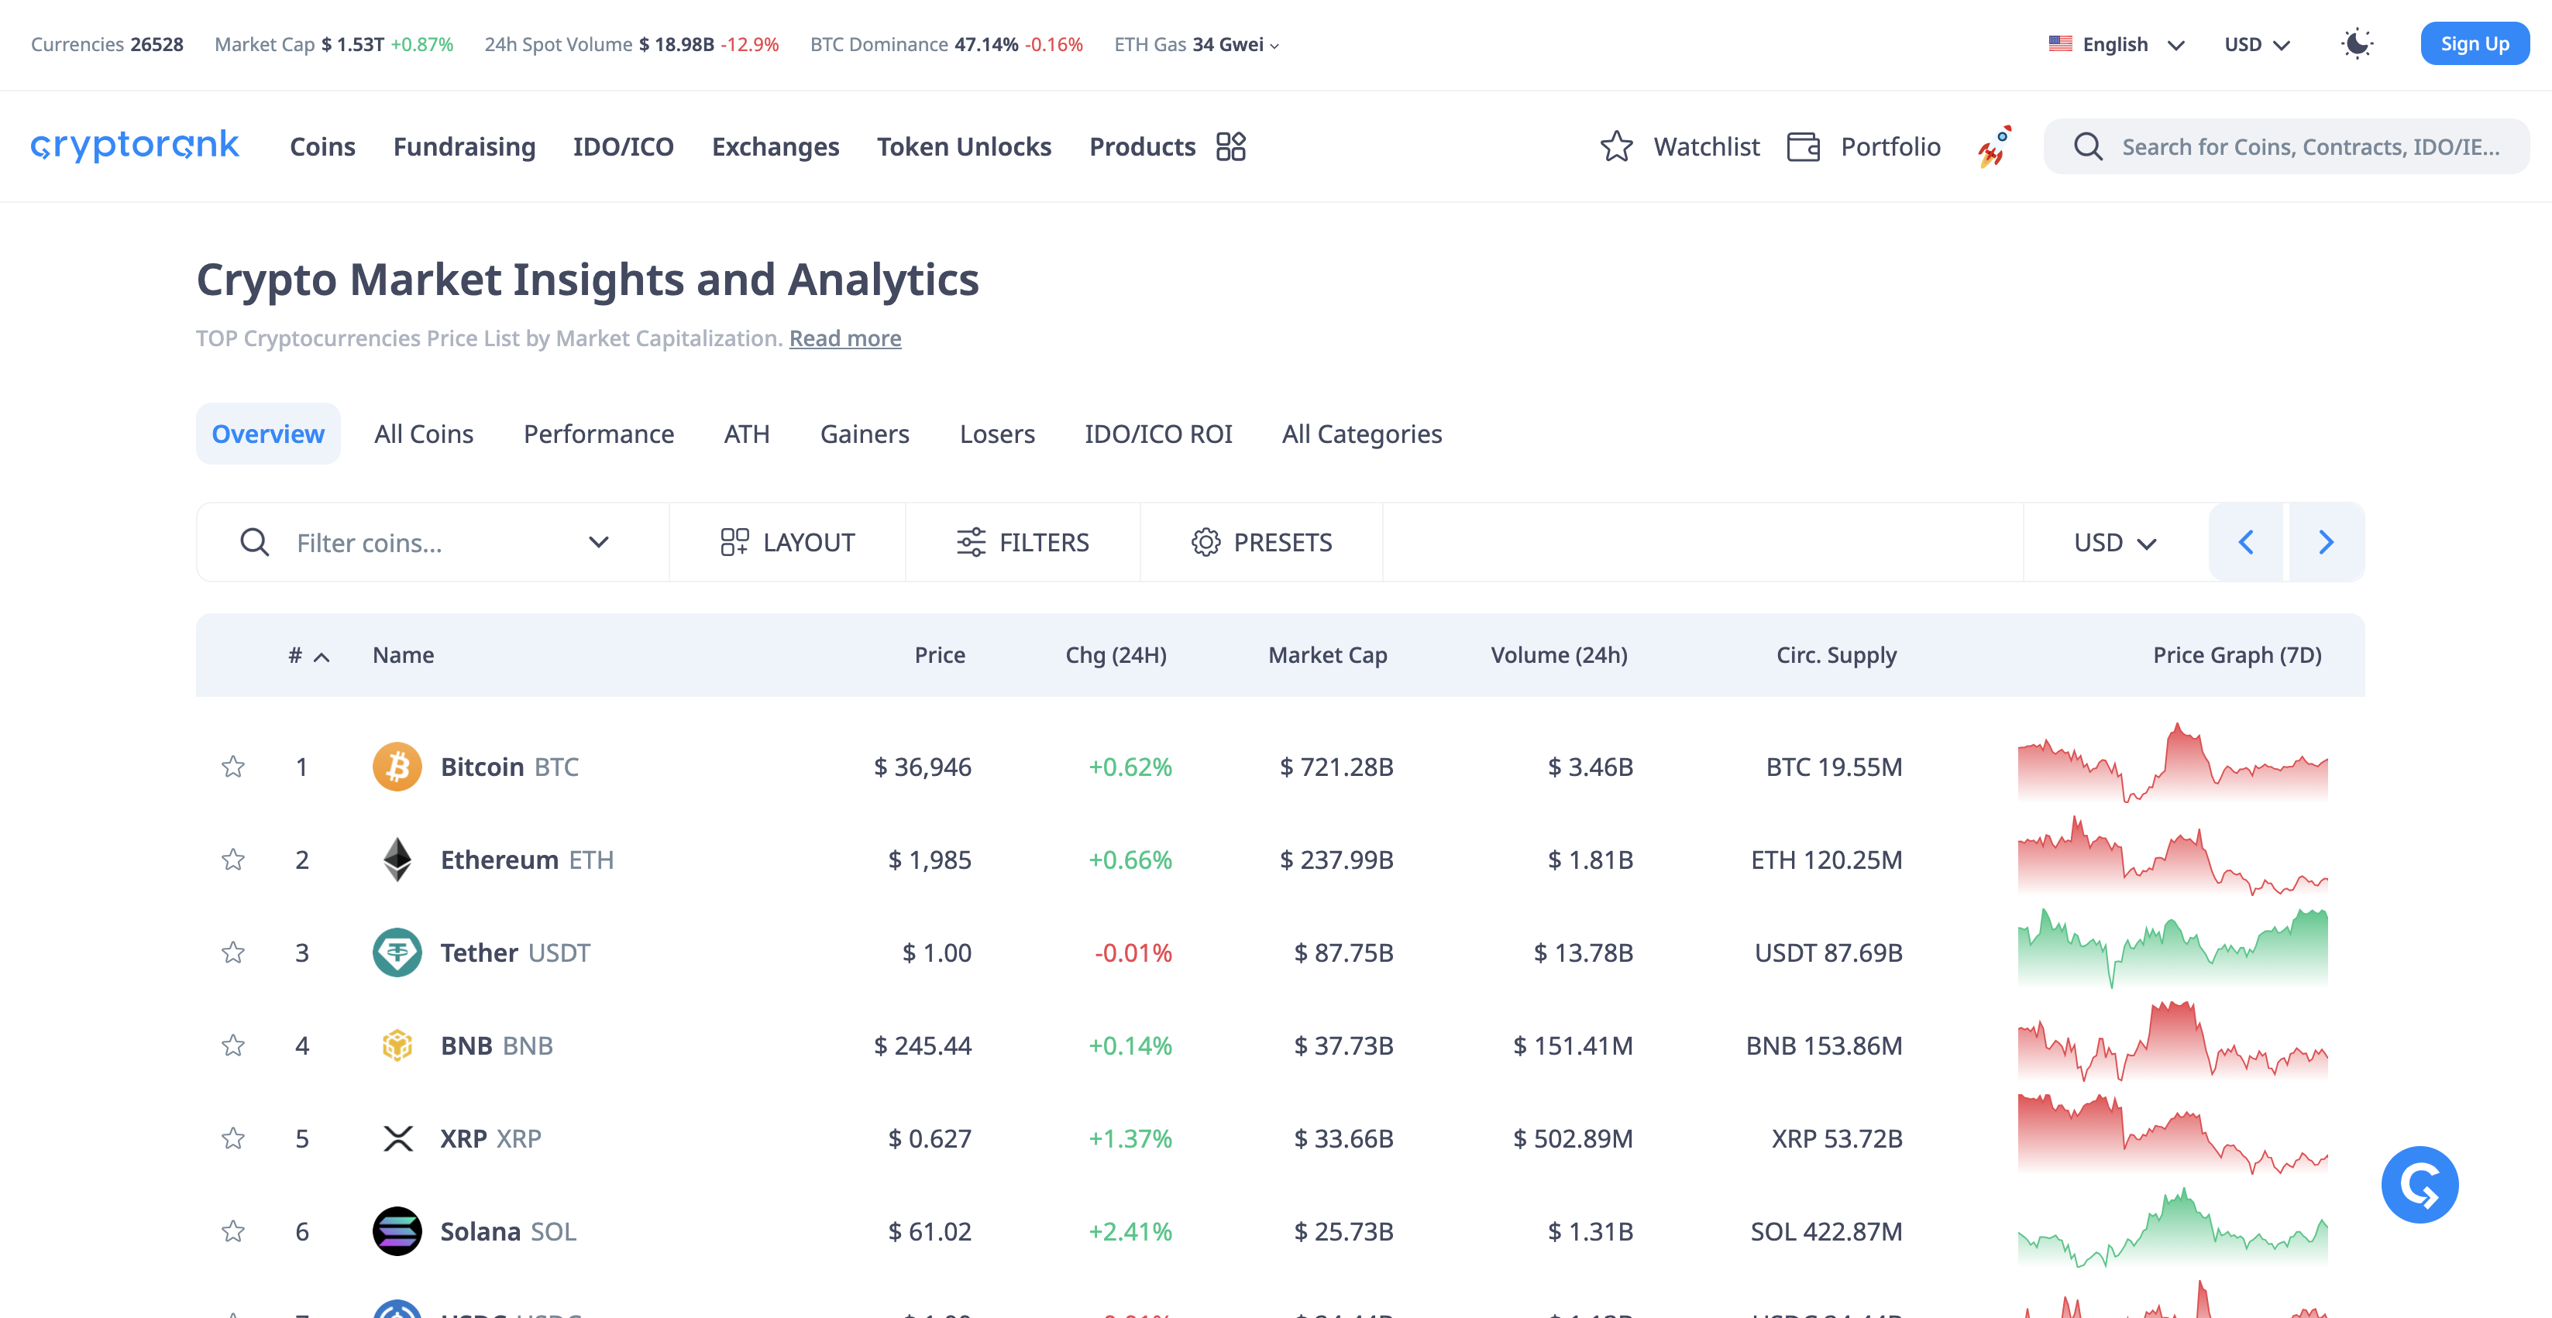This screenshot has height=1318, width=2552.
Task: Click the PRESETS gear icon
Action: click(1205, 543)
